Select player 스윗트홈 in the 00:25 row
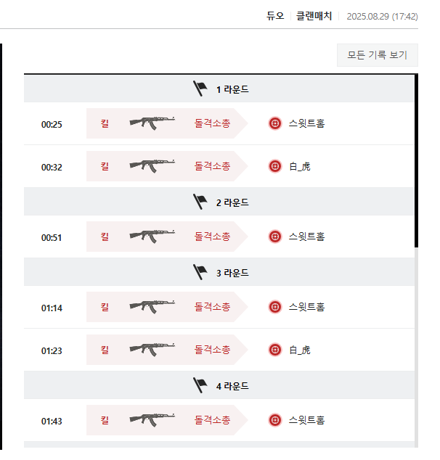440x460 pixels. tap(306, 123)
